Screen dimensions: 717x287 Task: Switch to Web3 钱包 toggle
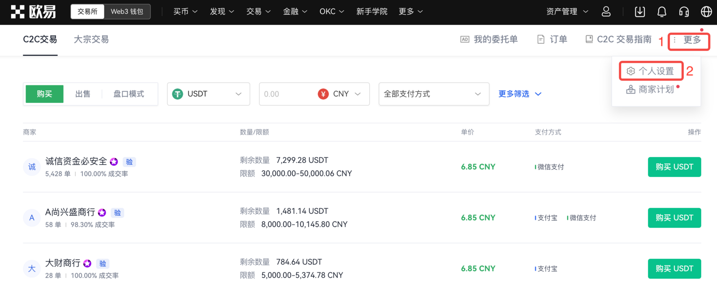(127, 12)
